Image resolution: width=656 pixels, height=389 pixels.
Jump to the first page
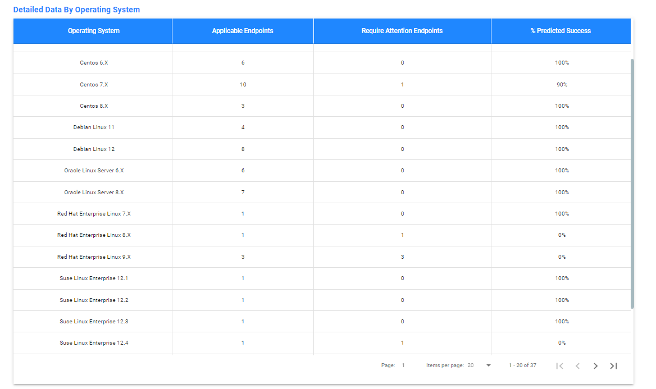[x=559, y=365]
